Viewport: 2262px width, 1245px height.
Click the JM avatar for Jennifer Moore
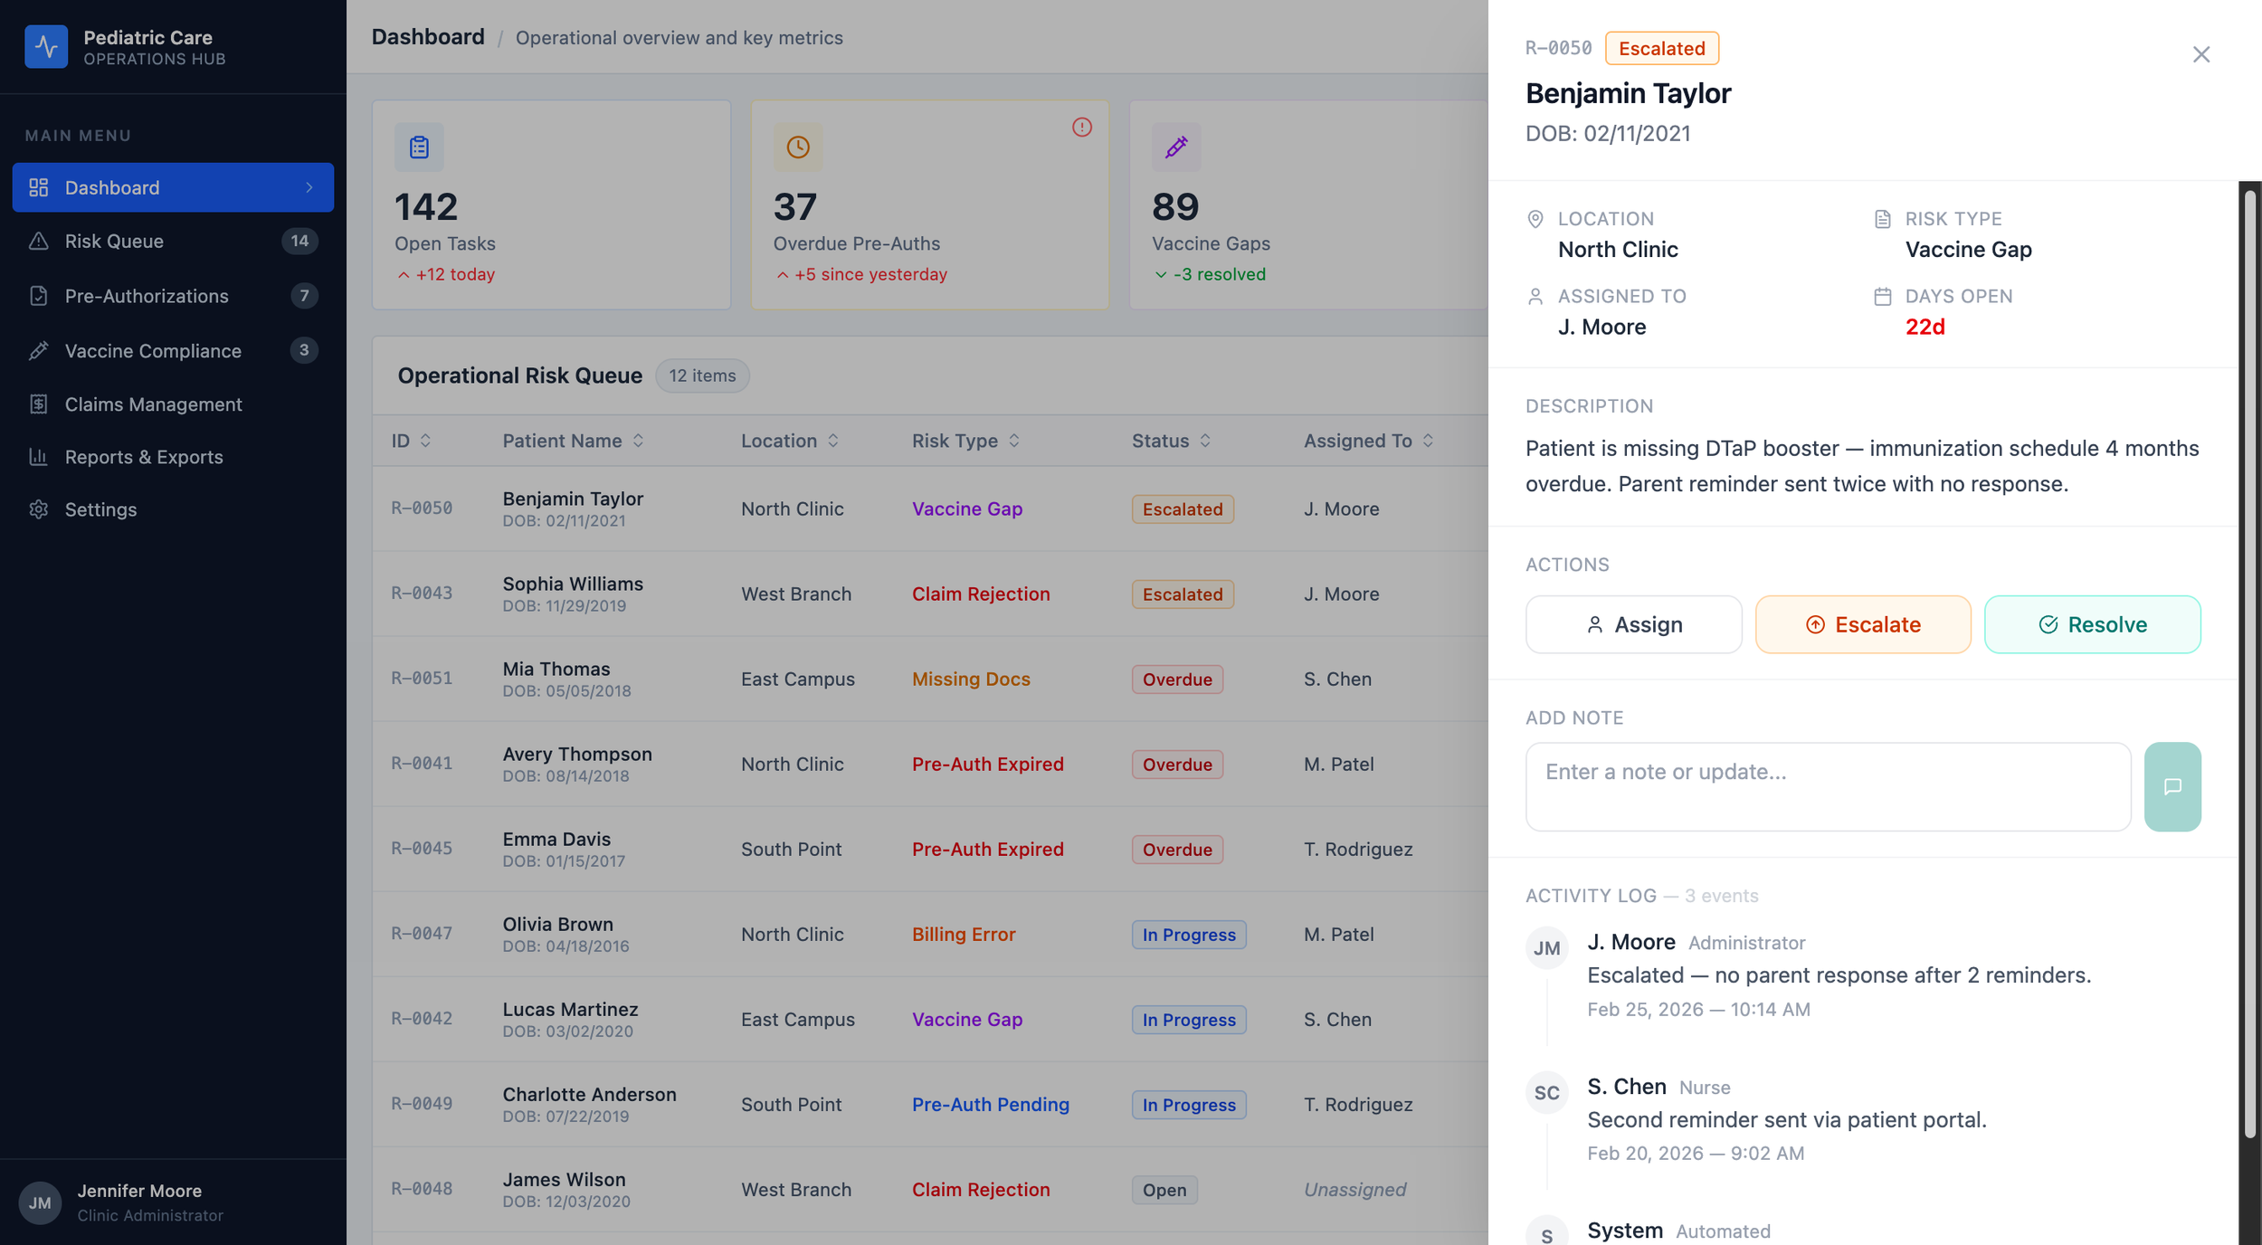point(40,1202)
